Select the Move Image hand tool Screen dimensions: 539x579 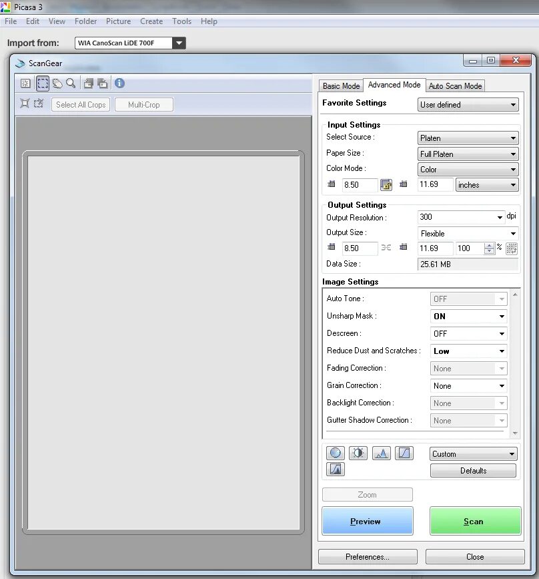click(x=57, y=83)
